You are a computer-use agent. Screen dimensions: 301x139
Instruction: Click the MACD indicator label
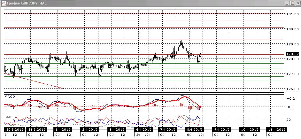pos(9,97)
